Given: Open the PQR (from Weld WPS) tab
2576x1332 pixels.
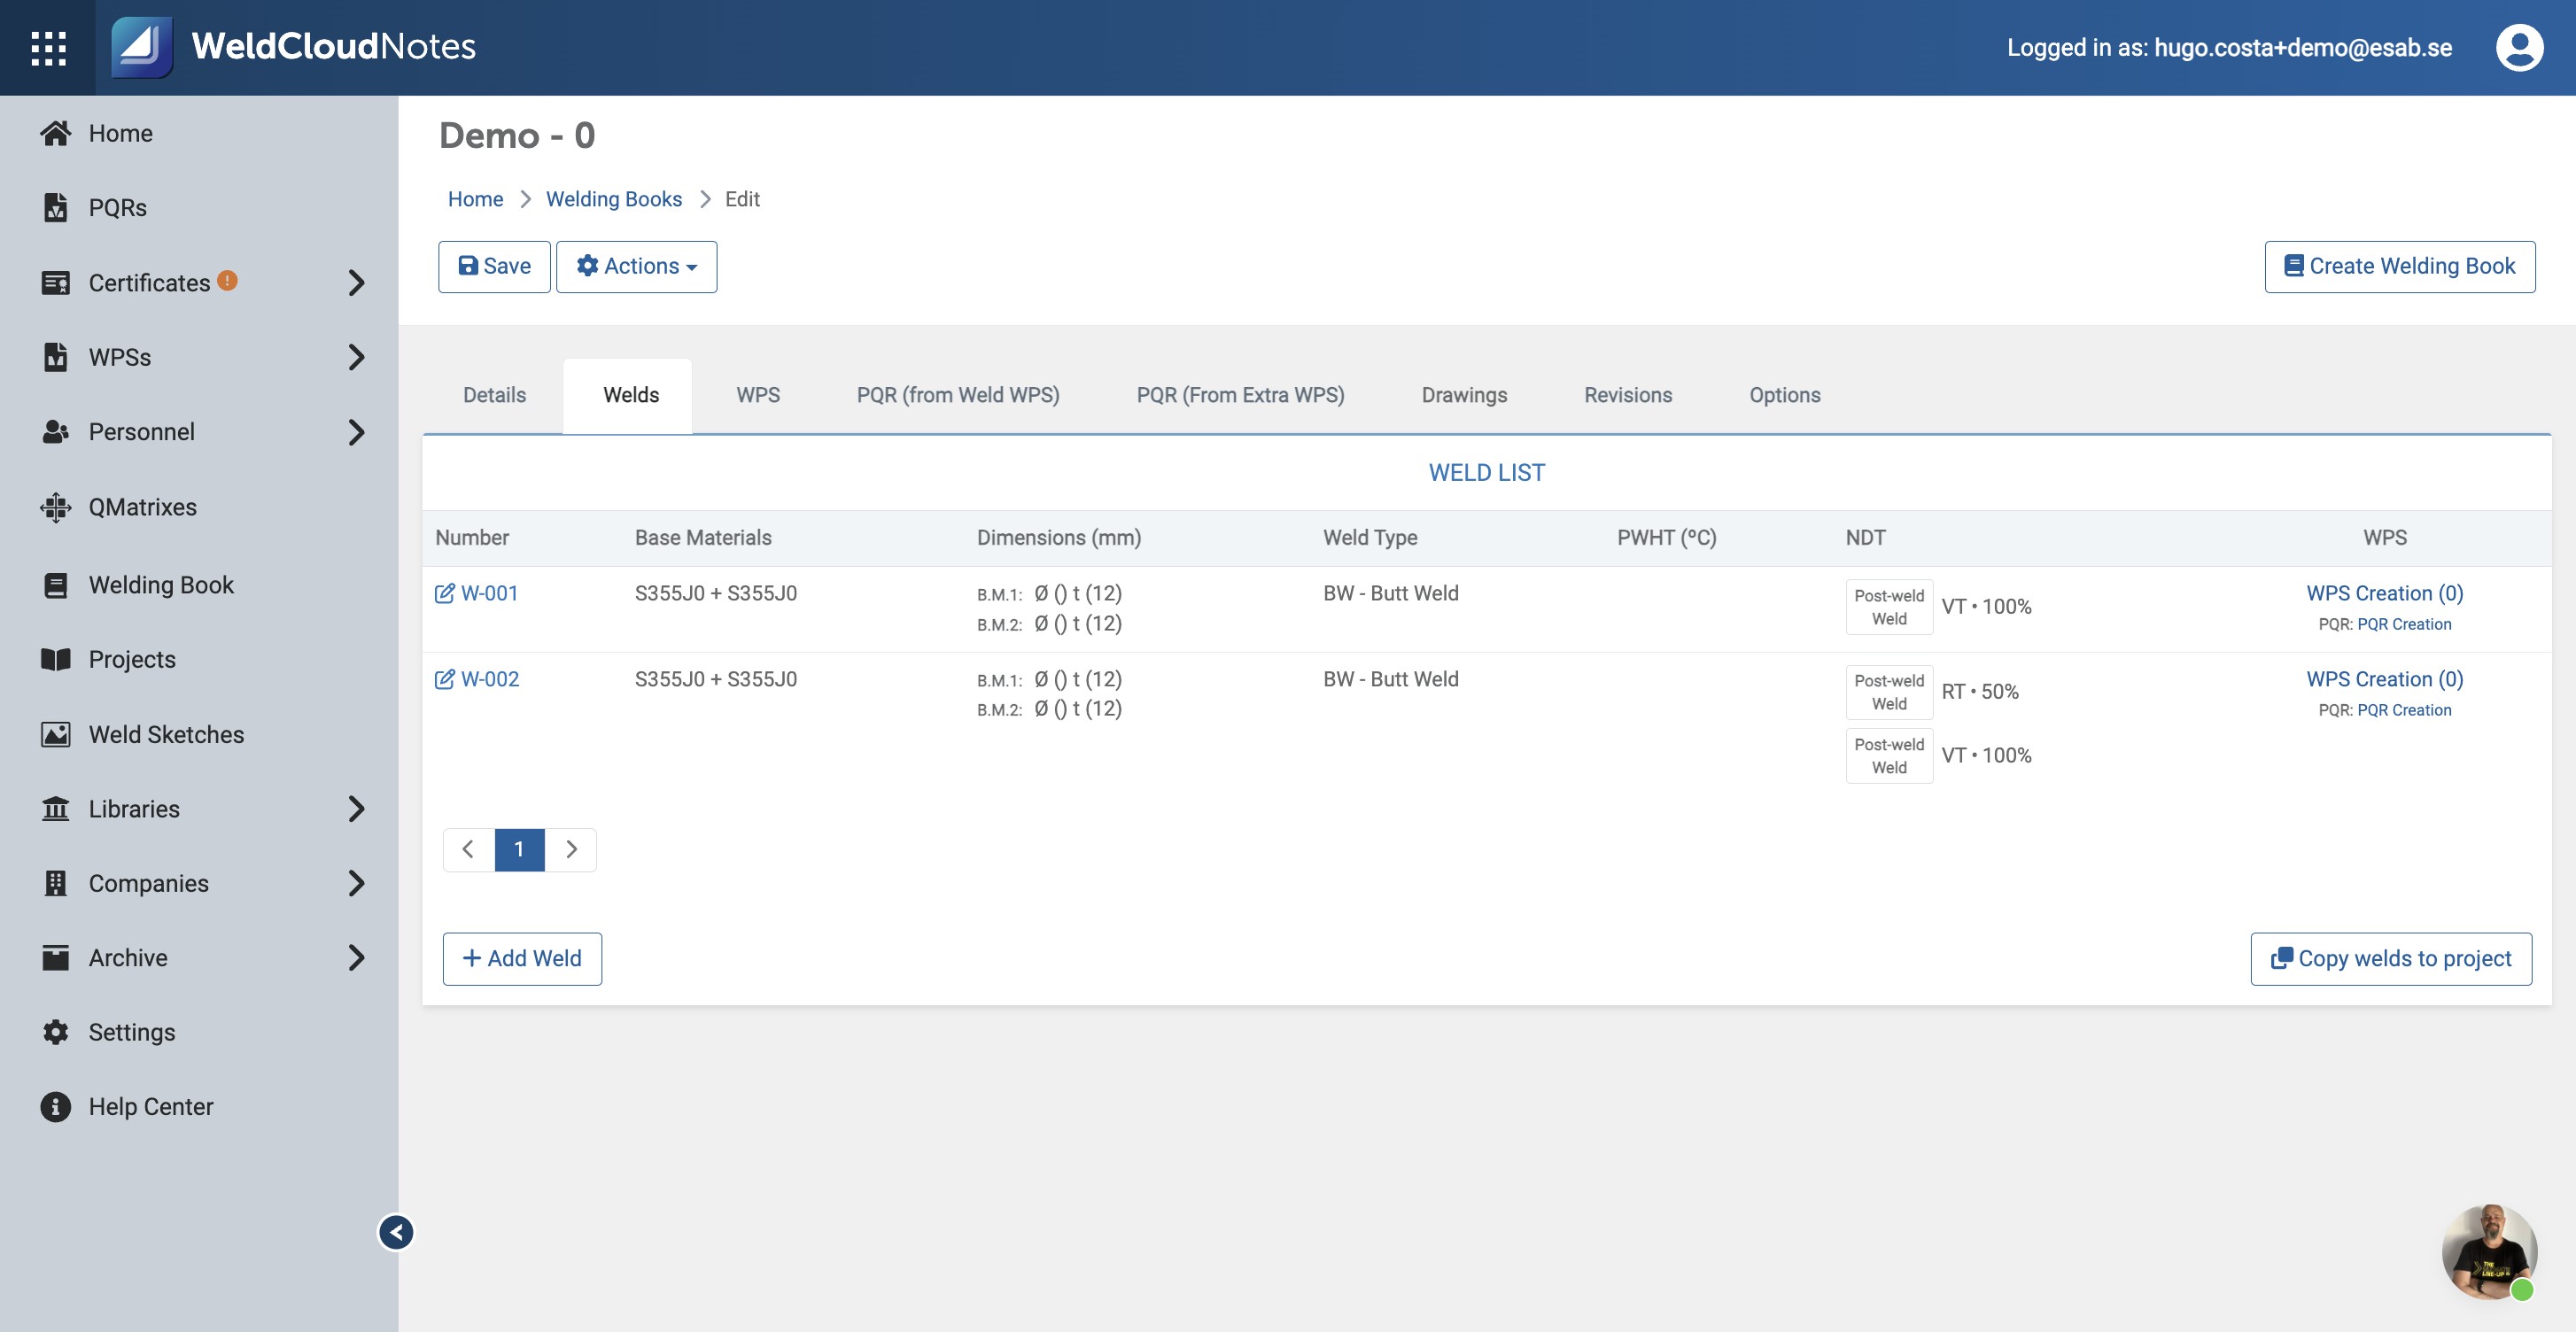Looking at the screenshot, I should tap(957, 395).
